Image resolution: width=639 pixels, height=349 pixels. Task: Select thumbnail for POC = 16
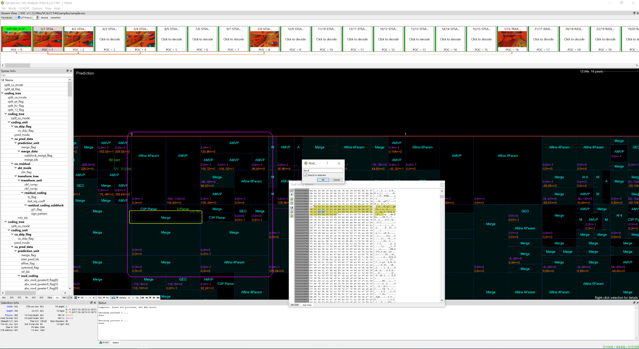tap(512, 39)
